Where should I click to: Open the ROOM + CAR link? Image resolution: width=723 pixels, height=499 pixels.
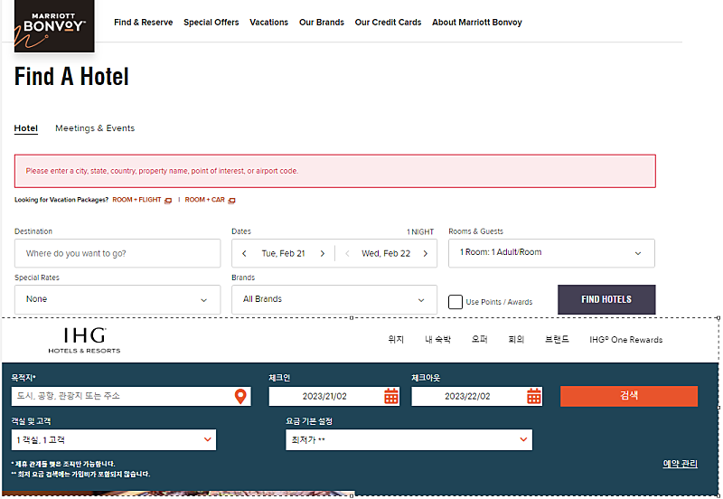[x=205, y=200]
